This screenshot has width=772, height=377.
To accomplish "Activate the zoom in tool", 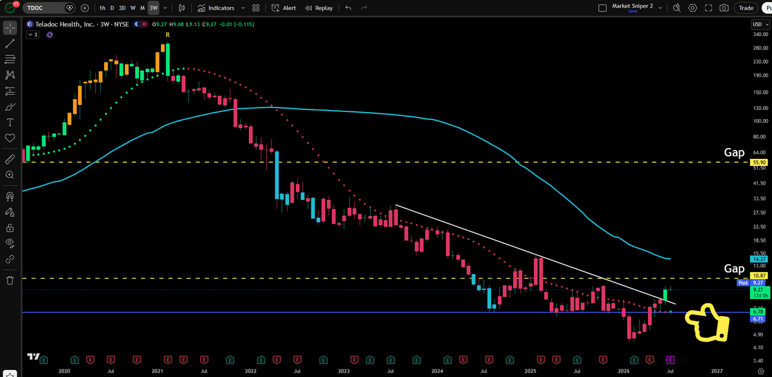I will pos(10,174).
